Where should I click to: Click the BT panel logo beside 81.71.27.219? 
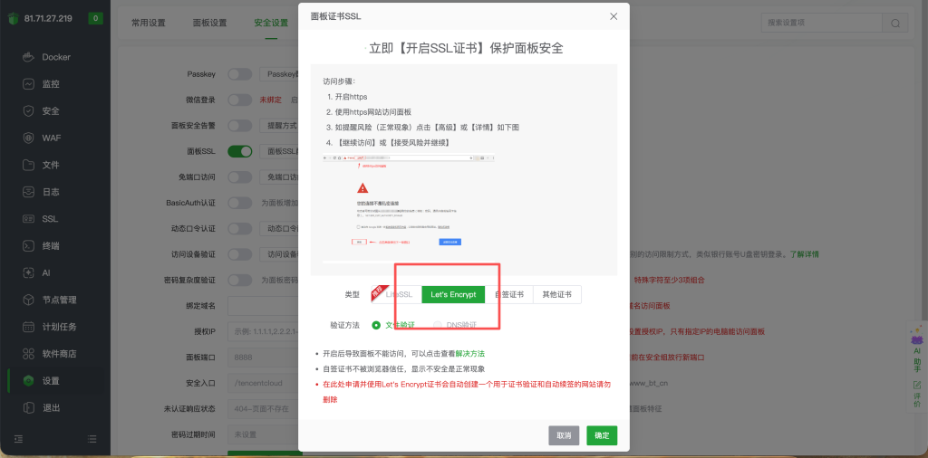coord(14,18)
